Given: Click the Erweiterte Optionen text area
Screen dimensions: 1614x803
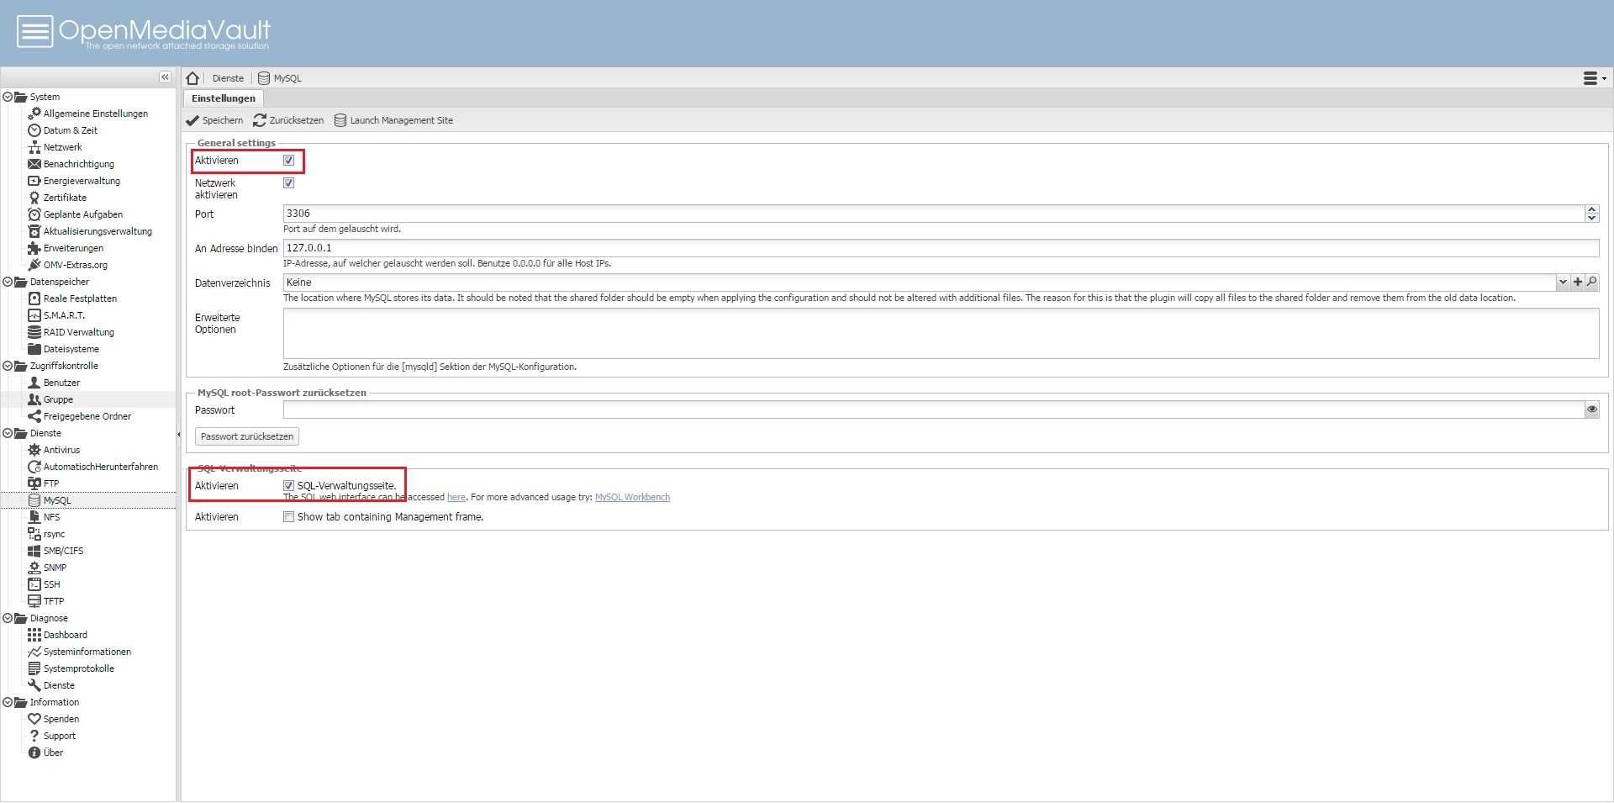Looking at the screenshot, I should tap(941, 334).
